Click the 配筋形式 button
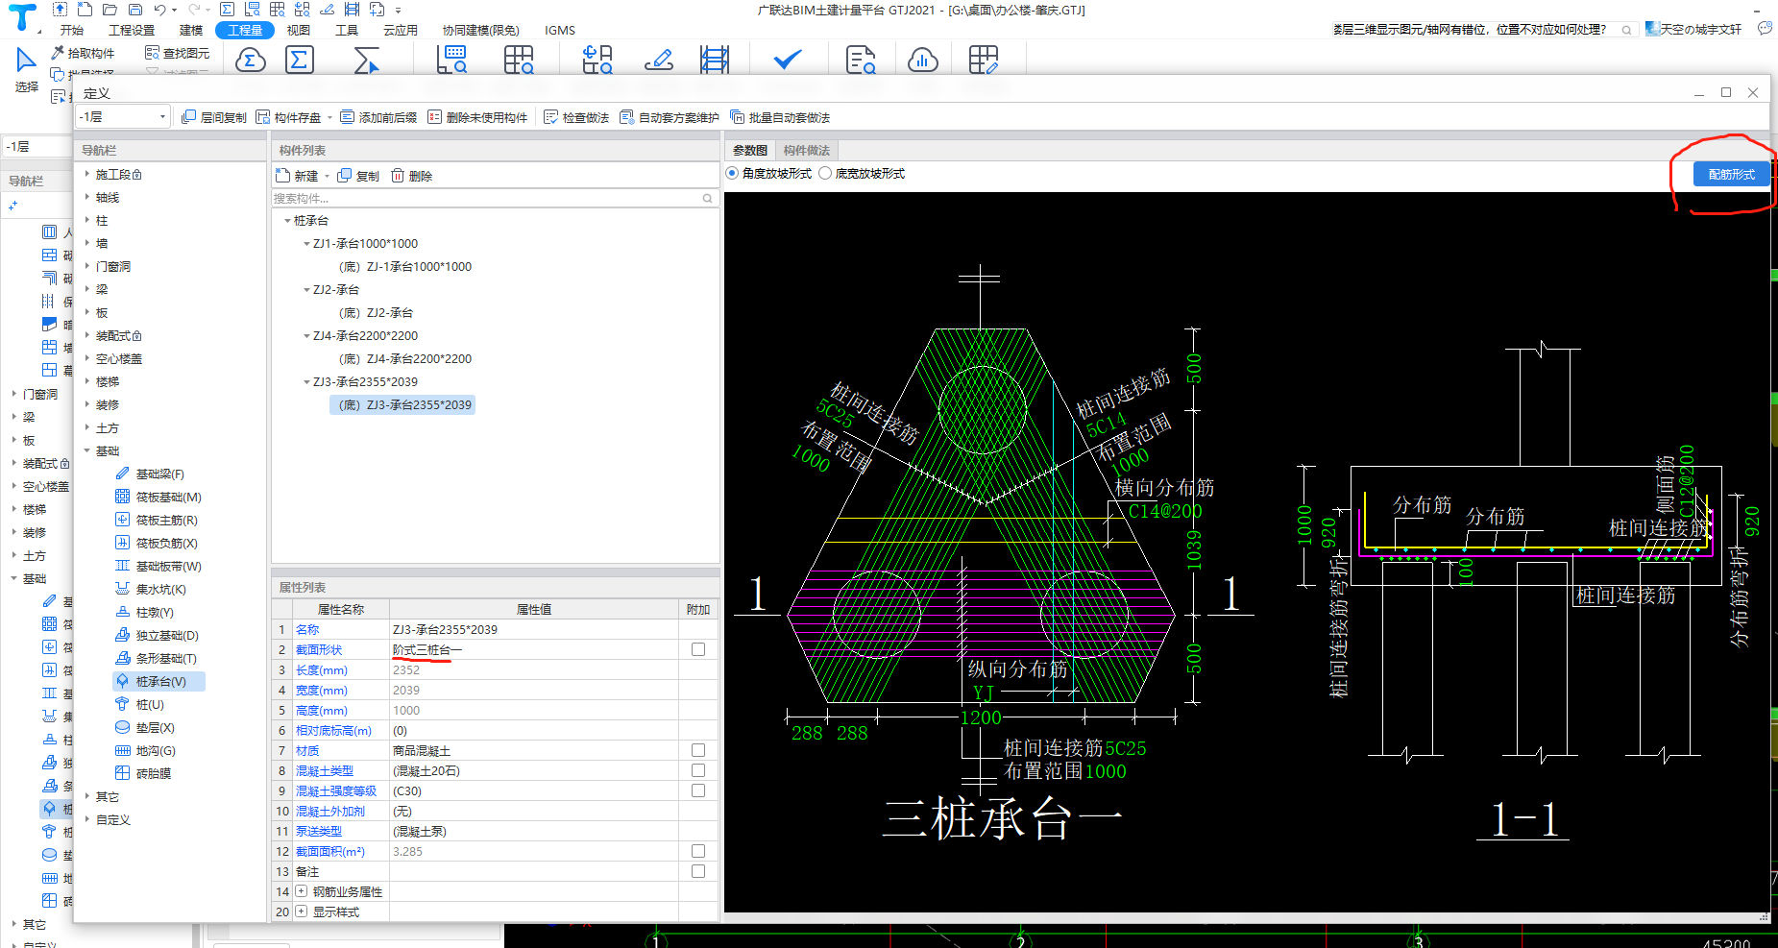This screenshot has height=948, width=1778. coord(1731,174)
